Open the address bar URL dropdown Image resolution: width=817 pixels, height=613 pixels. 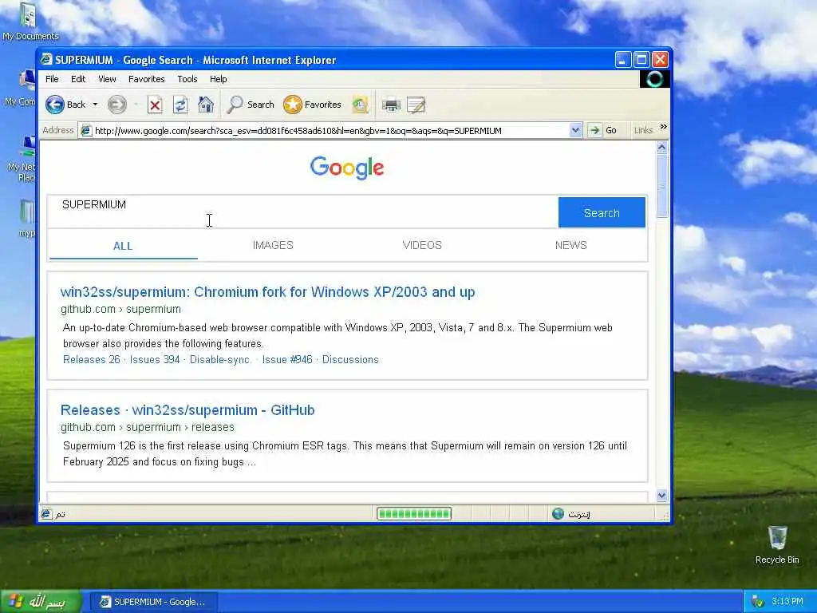pos(575,130)
